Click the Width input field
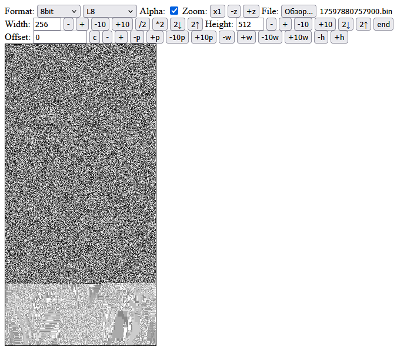Viewport: 407px width, 356px height. (x=47, y=24)
